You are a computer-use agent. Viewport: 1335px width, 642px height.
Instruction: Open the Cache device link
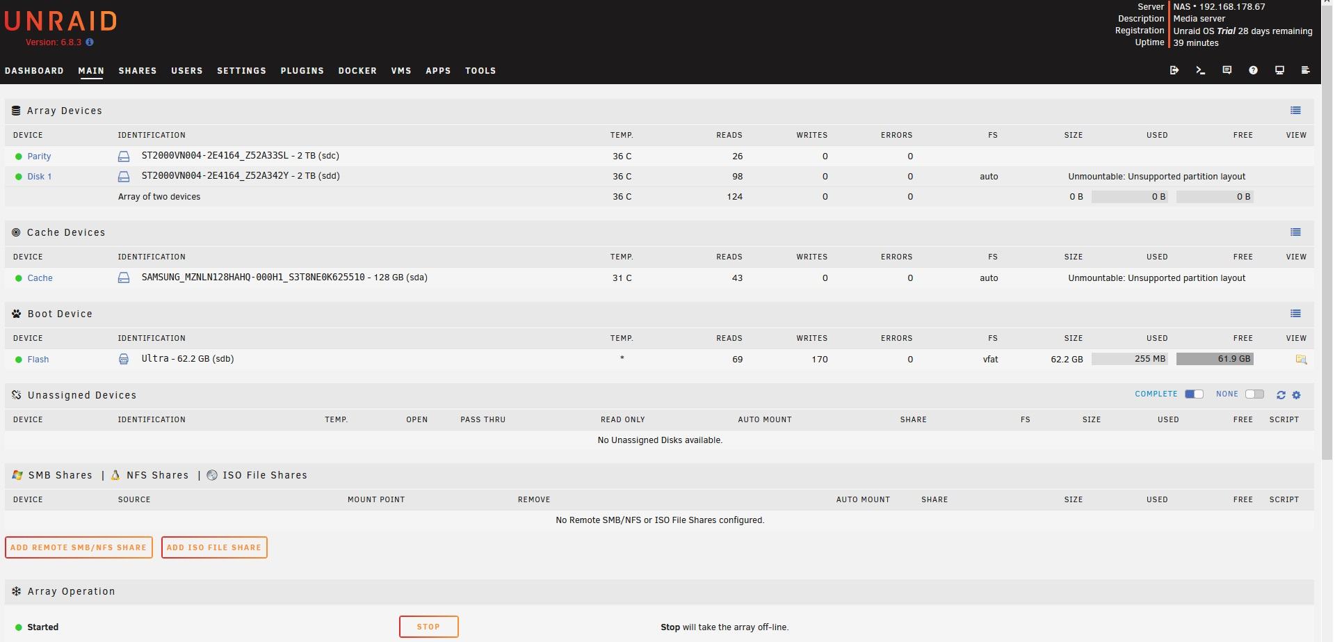point(40,278)
